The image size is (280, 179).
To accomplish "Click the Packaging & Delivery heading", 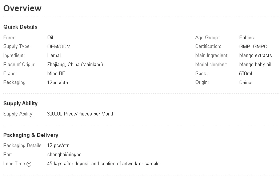I will [x=31, y=135].
